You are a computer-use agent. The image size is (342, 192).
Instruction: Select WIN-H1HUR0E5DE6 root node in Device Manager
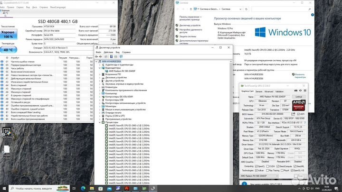point(111,62)
